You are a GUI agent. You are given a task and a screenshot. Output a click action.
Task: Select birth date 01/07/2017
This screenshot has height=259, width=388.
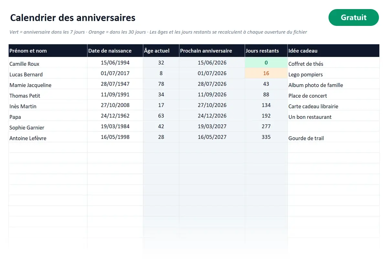115,73
